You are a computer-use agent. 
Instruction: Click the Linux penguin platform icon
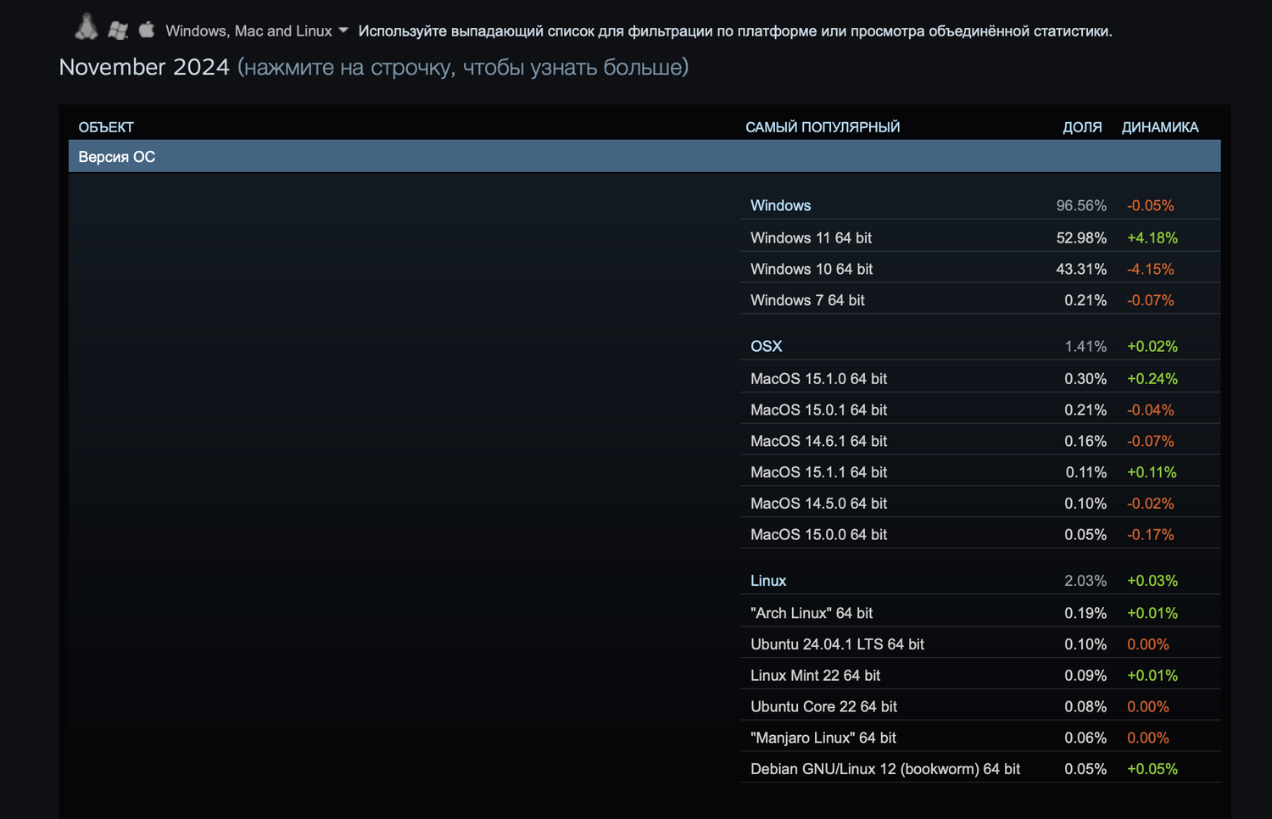pyautogui.click(x=86, y=28)
